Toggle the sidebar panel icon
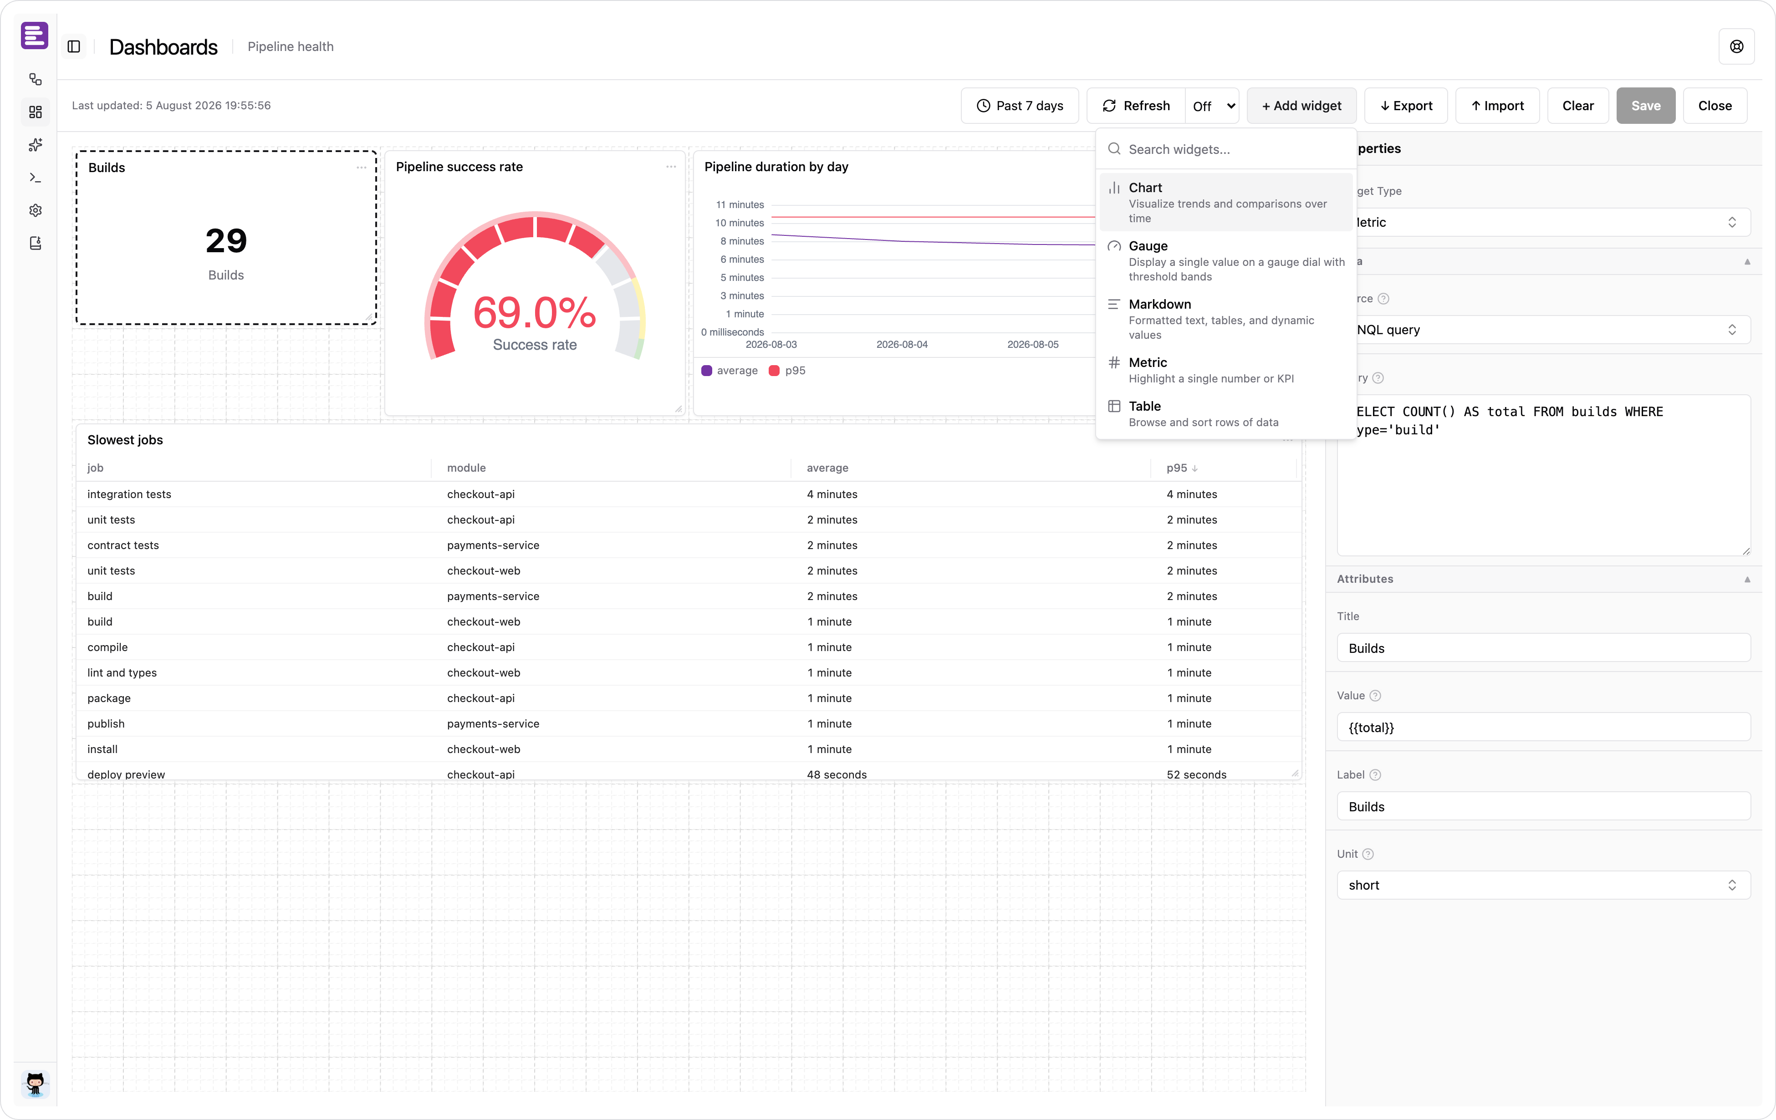The image size is (1776, 1120). (x=74, y=46)
